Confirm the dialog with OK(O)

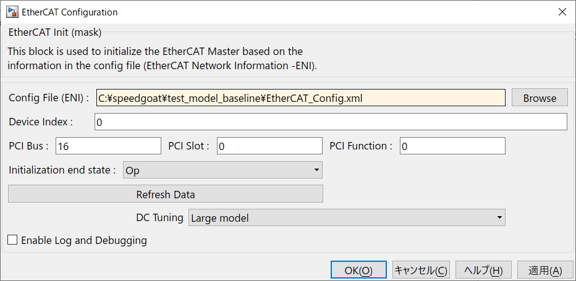pos(358,271)
